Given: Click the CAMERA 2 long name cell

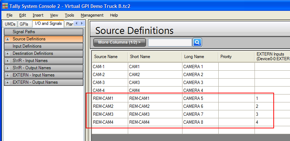Looking at the screenshot, I should [x=200, y=75].
